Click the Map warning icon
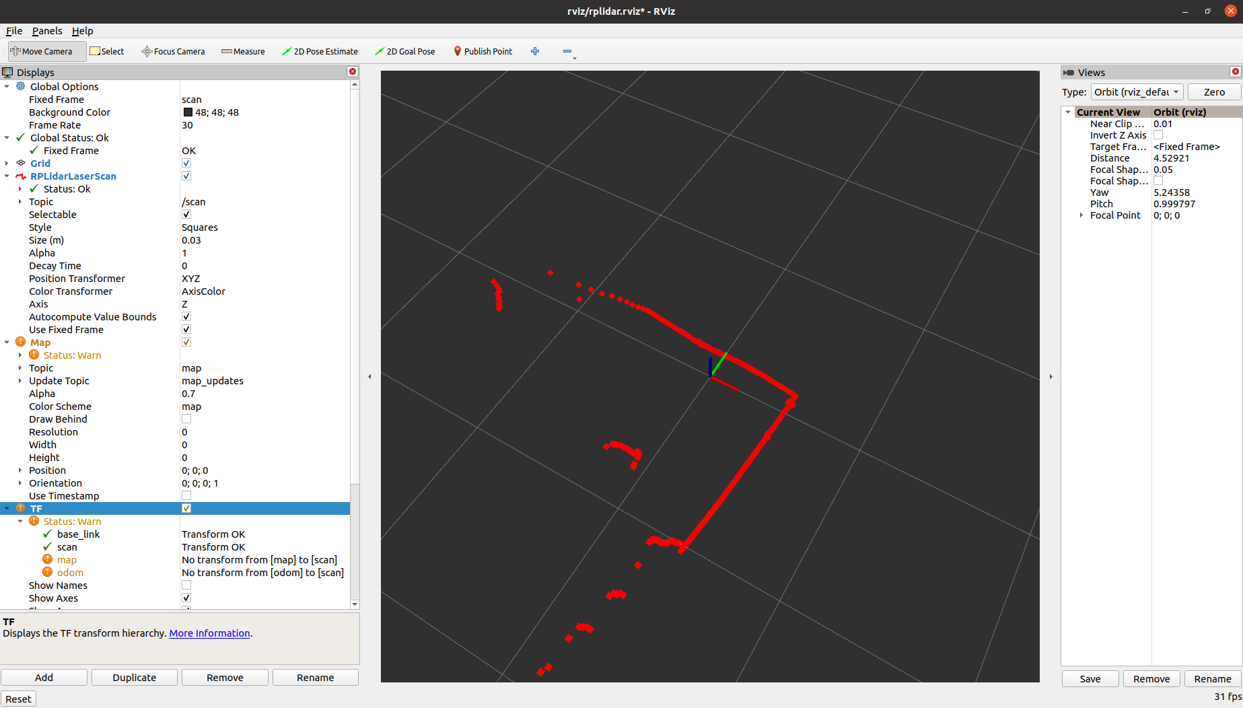This screenshot has height=708, width=1243. coord(21,342)
